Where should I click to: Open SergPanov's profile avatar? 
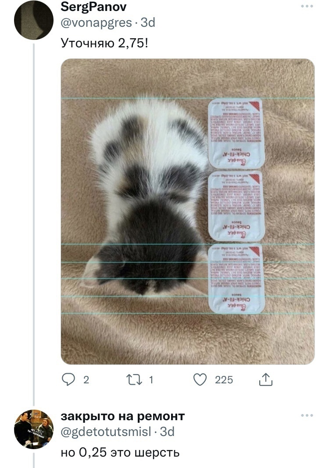click(x=34, y=20)
